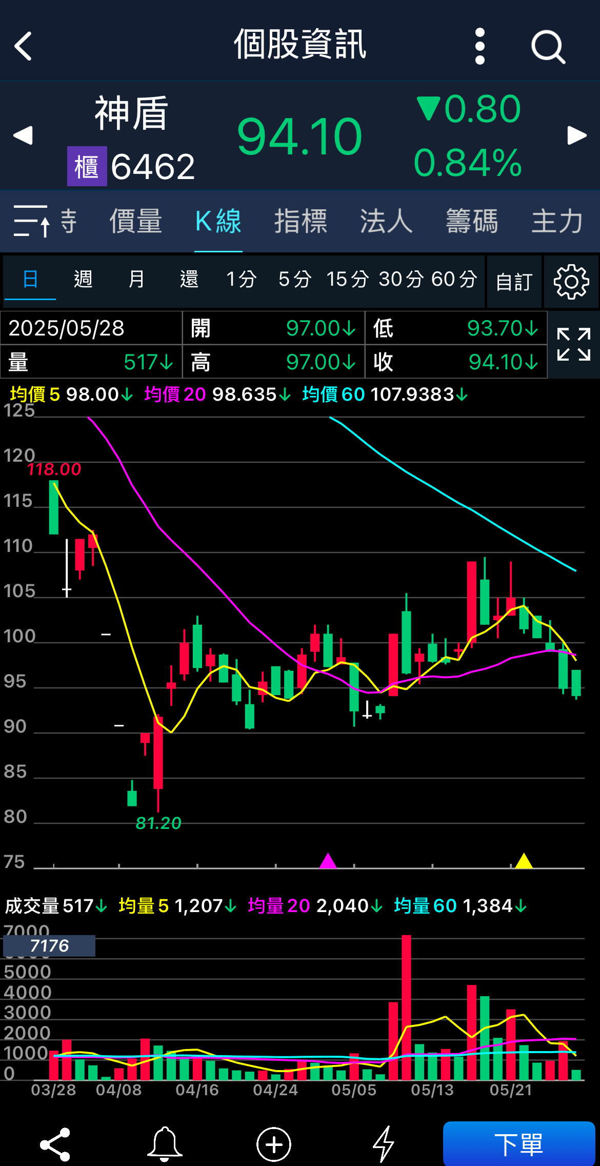Screen dimensions: 600x1166
Task: Select daily 日 period
Action: [30, 280]
